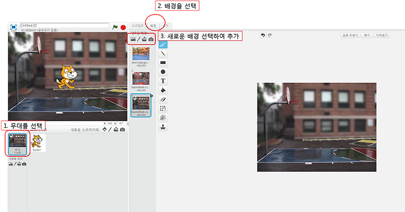Delete the selected backdrop with its x badge

(x=151, y=96)
